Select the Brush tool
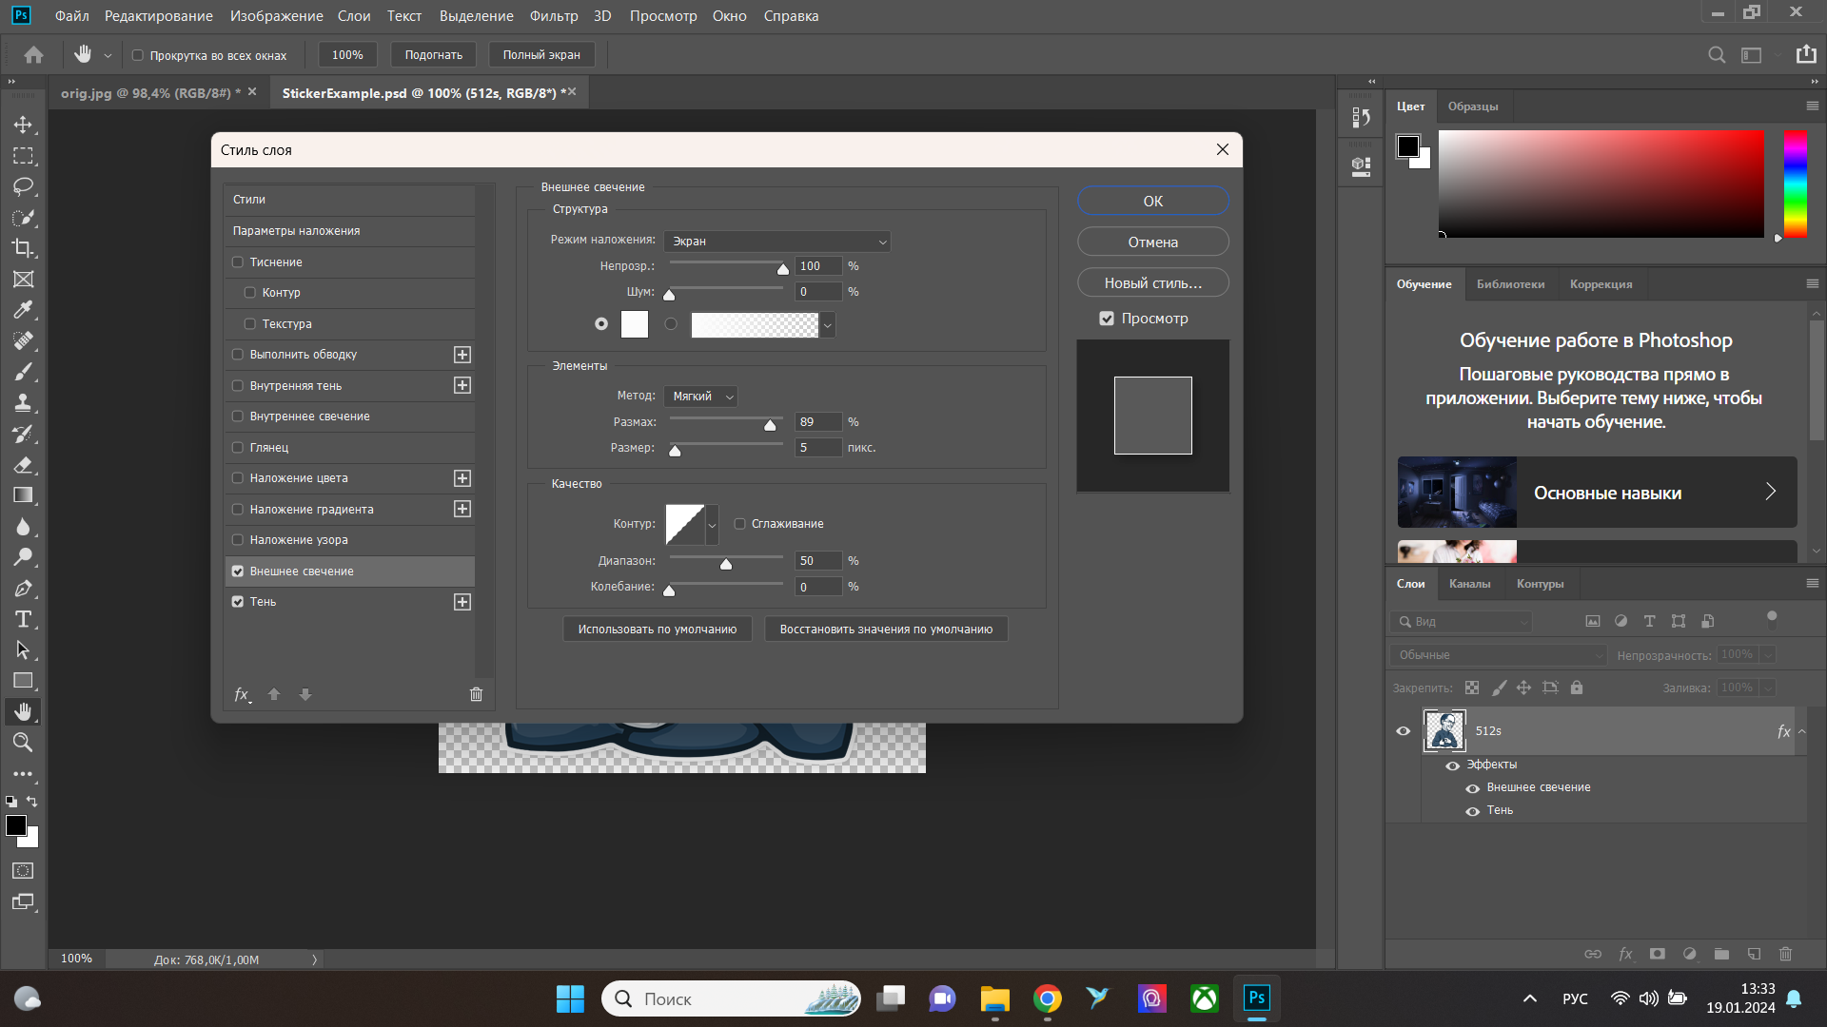 [x=23, y=372]
